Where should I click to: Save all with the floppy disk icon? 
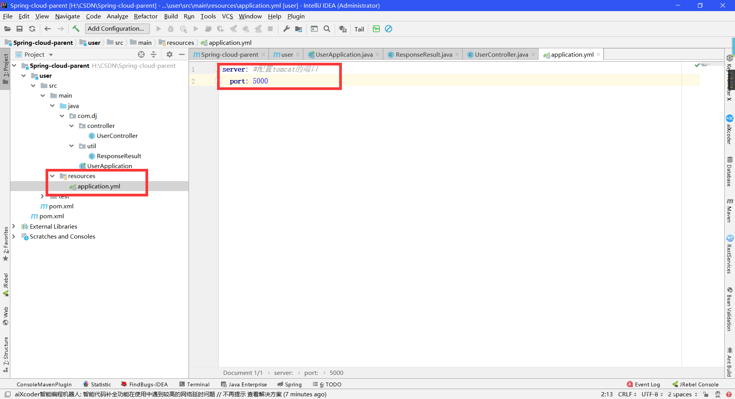20,29
